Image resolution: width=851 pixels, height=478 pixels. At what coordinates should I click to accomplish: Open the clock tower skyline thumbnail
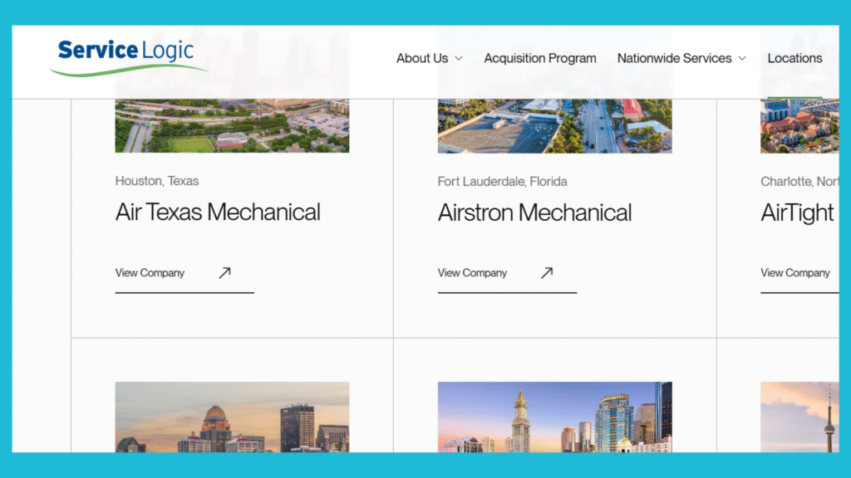point(554,417)
